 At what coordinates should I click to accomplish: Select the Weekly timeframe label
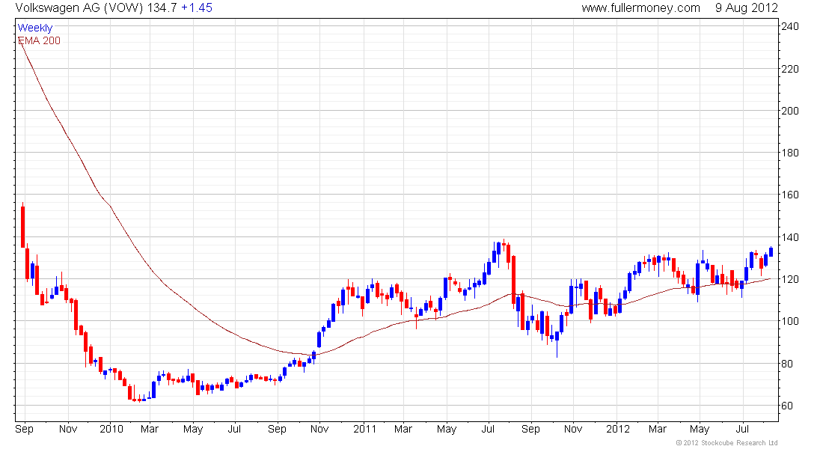click(x=35, y=28)
